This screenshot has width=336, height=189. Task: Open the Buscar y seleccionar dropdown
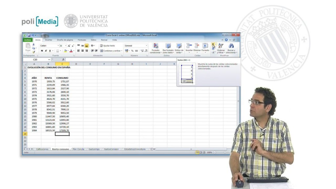coord(231,48)
